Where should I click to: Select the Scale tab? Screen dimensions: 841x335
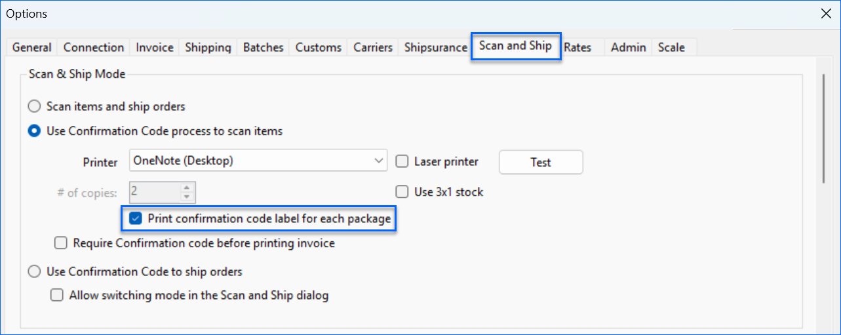(x=671, y=48)
